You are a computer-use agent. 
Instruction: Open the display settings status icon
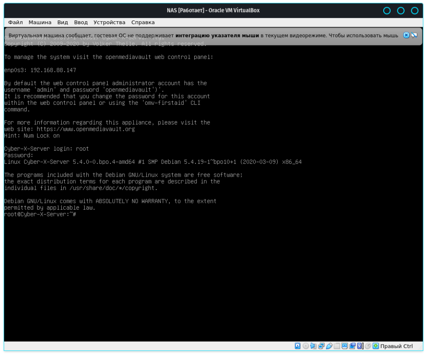(344, 346)
